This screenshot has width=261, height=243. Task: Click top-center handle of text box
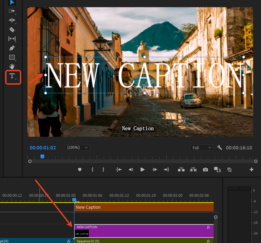(x=144, y=57)
